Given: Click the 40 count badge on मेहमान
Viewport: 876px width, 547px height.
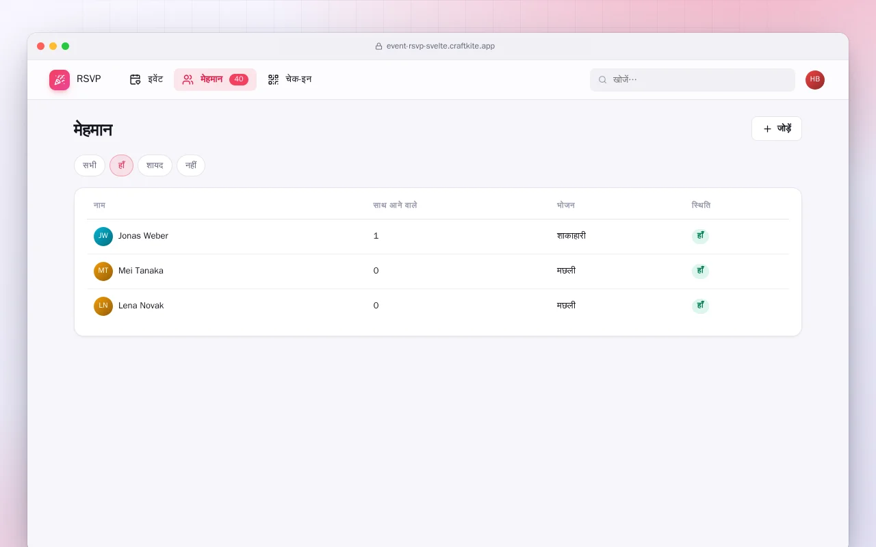Looking at the screenshot, I should (x=239, y=79).
